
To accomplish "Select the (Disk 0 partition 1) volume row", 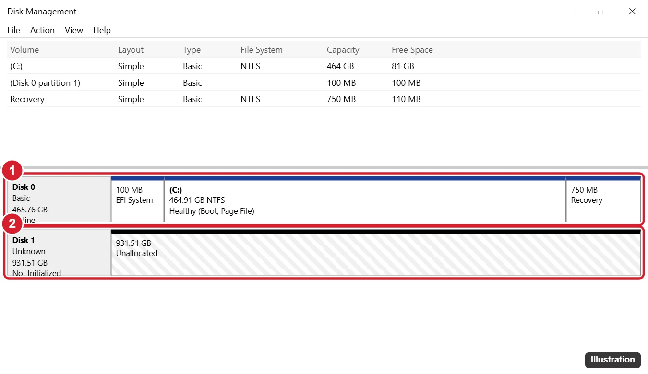I will click(x=324, y=83).
